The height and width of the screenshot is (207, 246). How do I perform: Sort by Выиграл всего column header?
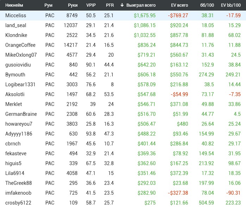[141, 5]
